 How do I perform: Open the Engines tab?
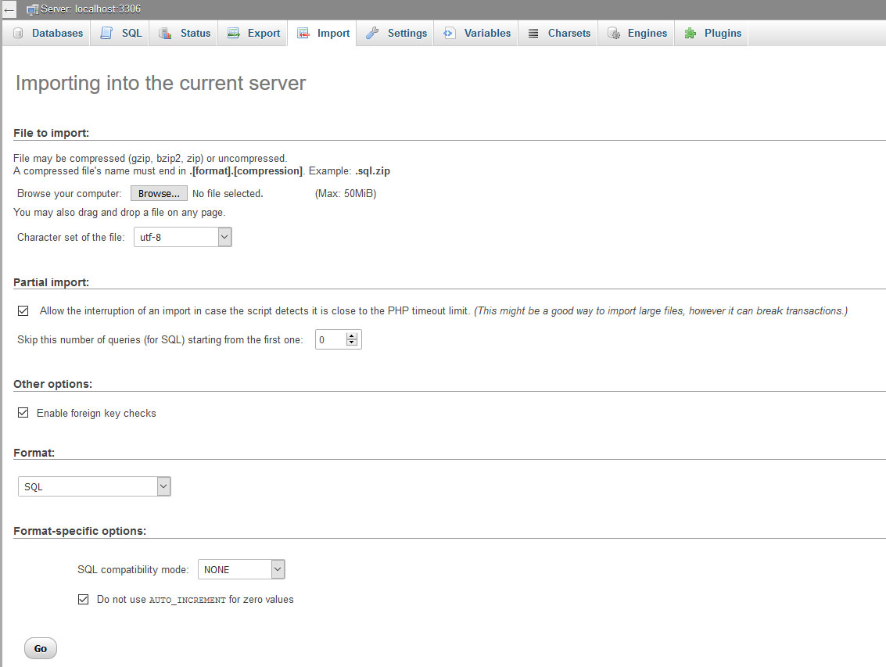click(637, 34)
